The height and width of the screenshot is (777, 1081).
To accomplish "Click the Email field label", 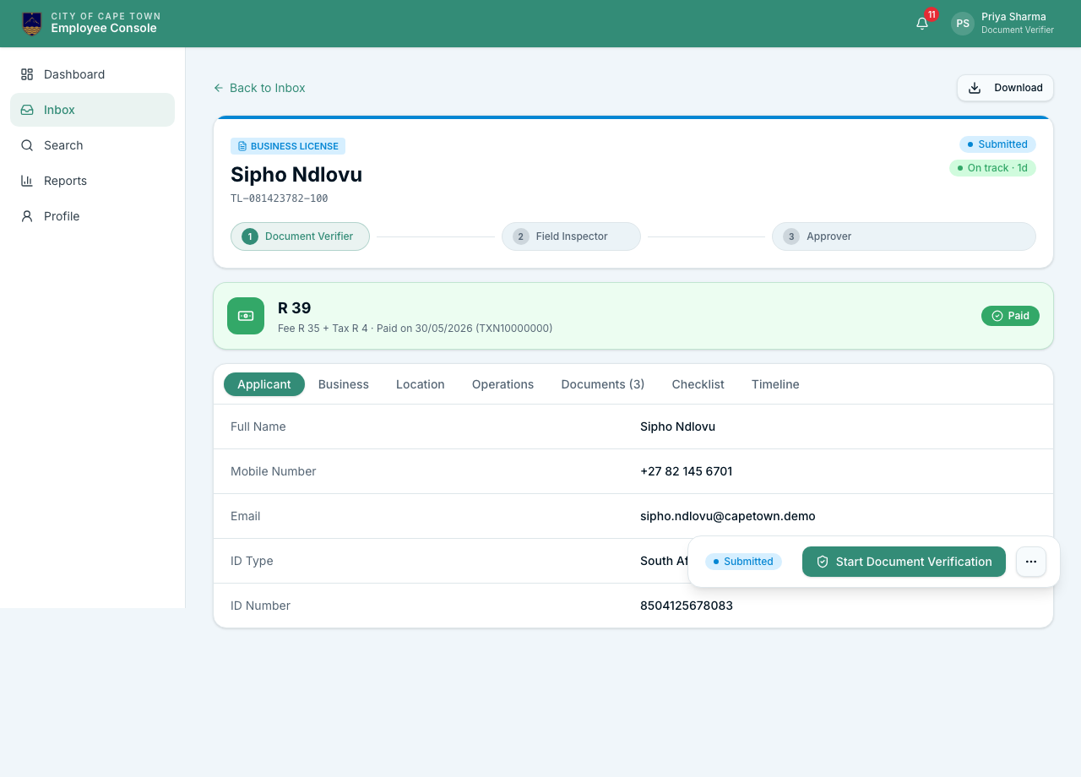I will (246, 516).
